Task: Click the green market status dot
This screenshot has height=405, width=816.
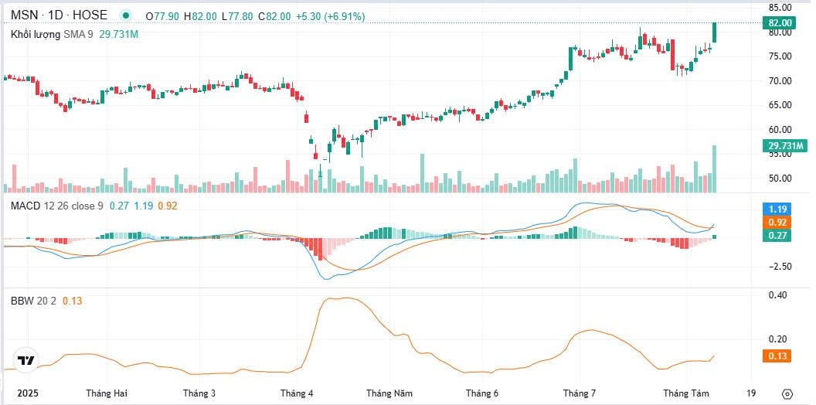Action: point(125,15)
